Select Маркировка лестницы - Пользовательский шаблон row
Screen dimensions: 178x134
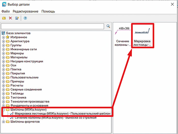(x=63, y=113)
